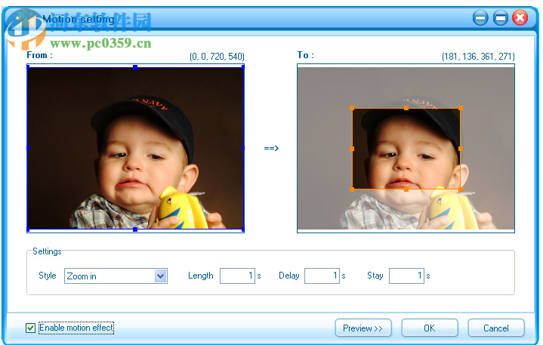Toggle the Enable motion effect checkbox
Screen dimensions: 543x345
pyautogui.click(x=30, y=328)
